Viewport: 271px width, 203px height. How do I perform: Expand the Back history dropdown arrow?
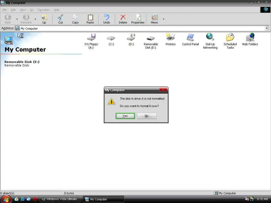pyautogui.click(x=17, y=19)
